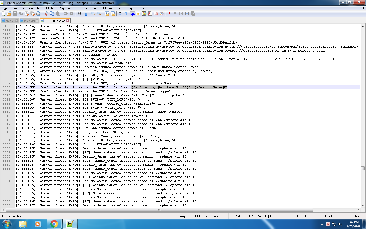366x229 pixels.
Task: Open the api.spiget.org versions URL link
Action: [x=293, y=47]
